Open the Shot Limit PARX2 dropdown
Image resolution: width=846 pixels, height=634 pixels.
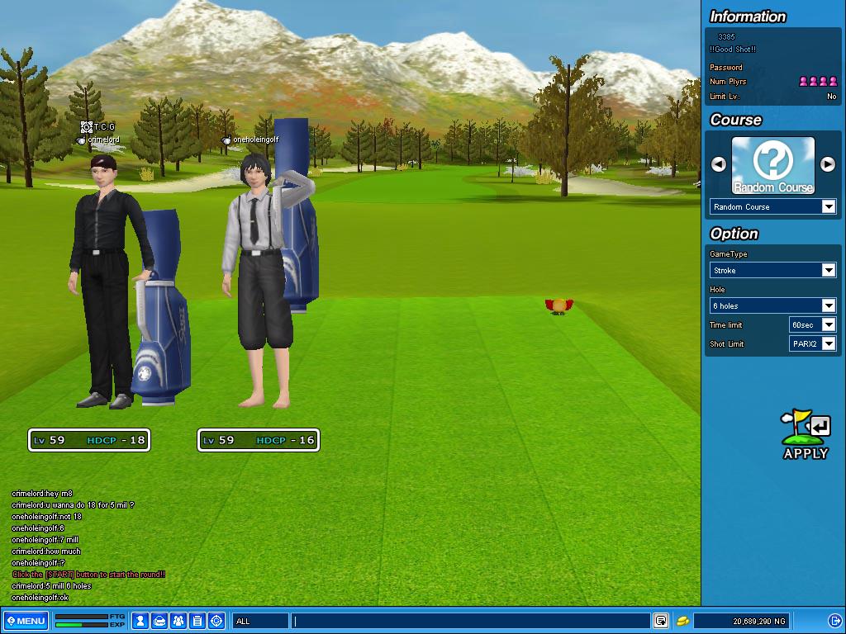(829, 344)
